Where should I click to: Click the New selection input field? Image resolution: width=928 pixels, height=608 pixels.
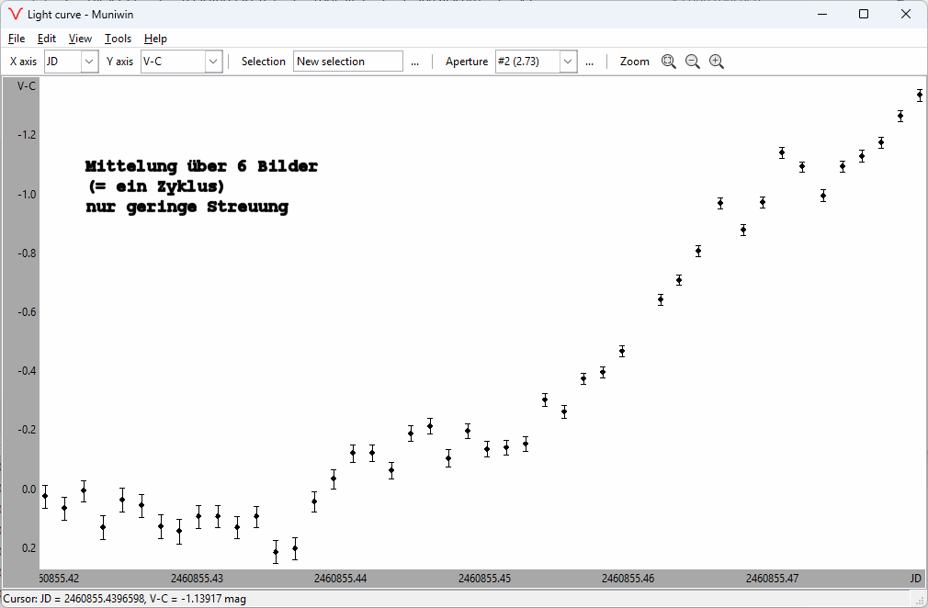point(347,62)
